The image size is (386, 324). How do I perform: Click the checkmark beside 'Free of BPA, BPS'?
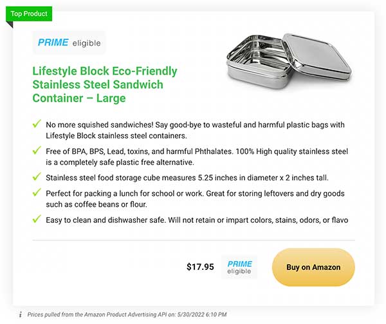37,150
